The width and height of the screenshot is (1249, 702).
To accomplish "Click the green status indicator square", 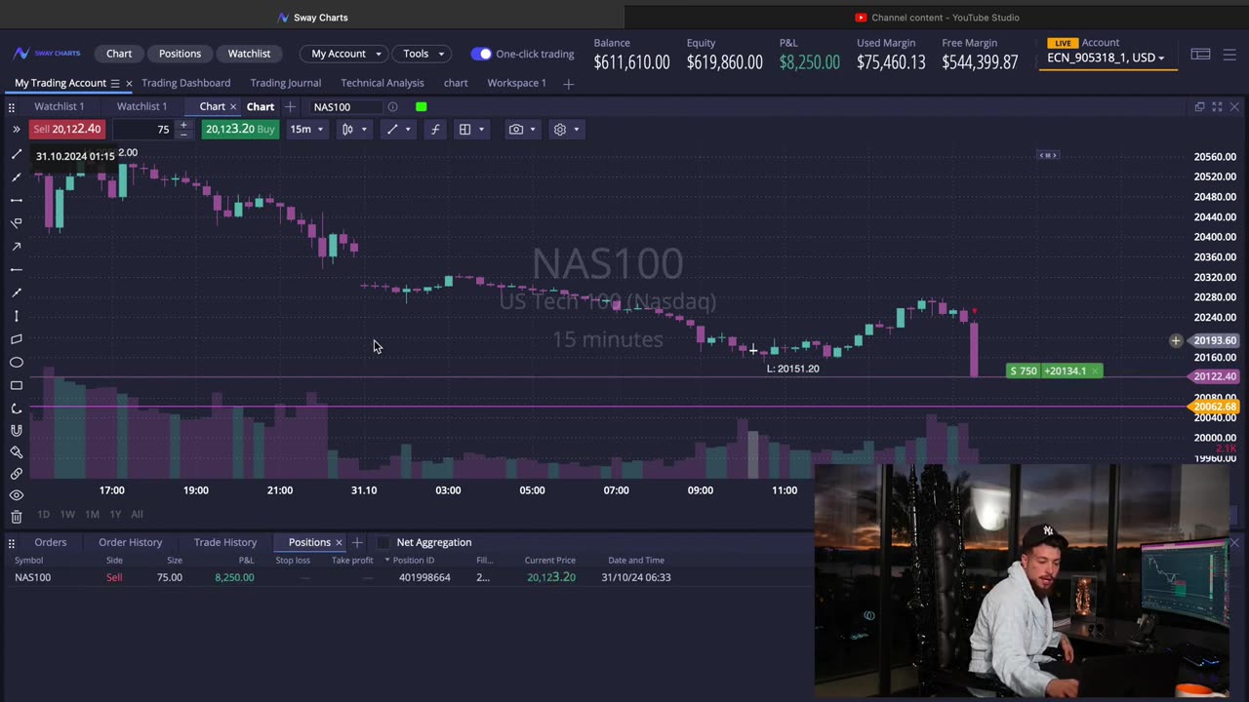I will coord(421,106).
